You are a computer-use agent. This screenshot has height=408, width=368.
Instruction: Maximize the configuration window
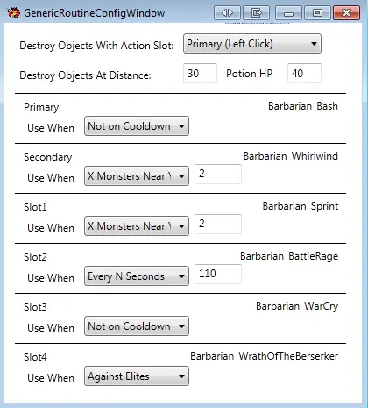tap(317, 13)
